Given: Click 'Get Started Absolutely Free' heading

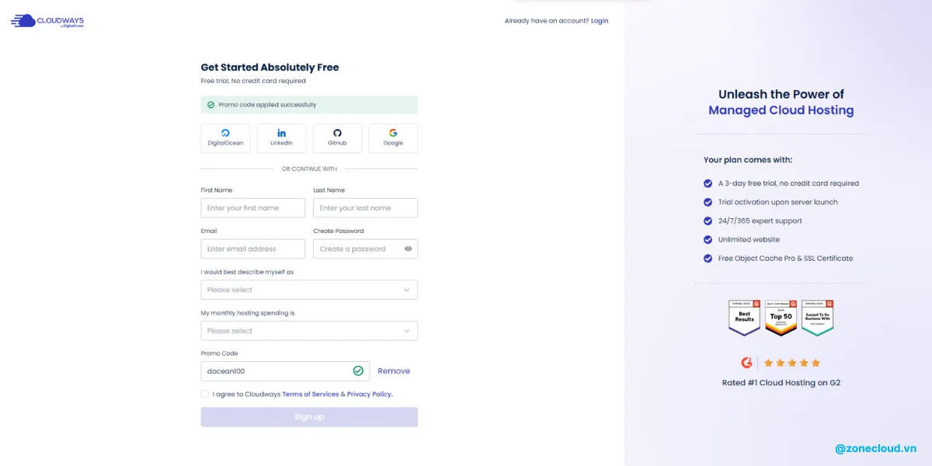Looking at the screenshot, I should (x=270, y=68).
